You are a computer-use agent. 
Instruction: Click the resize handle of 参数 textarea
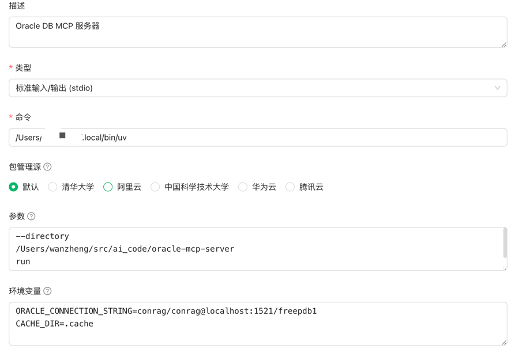click(x=504, y=267)
